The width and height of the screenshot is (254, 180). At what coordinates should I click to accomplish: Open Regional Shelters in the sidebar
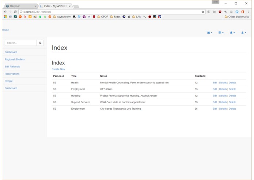15,59
